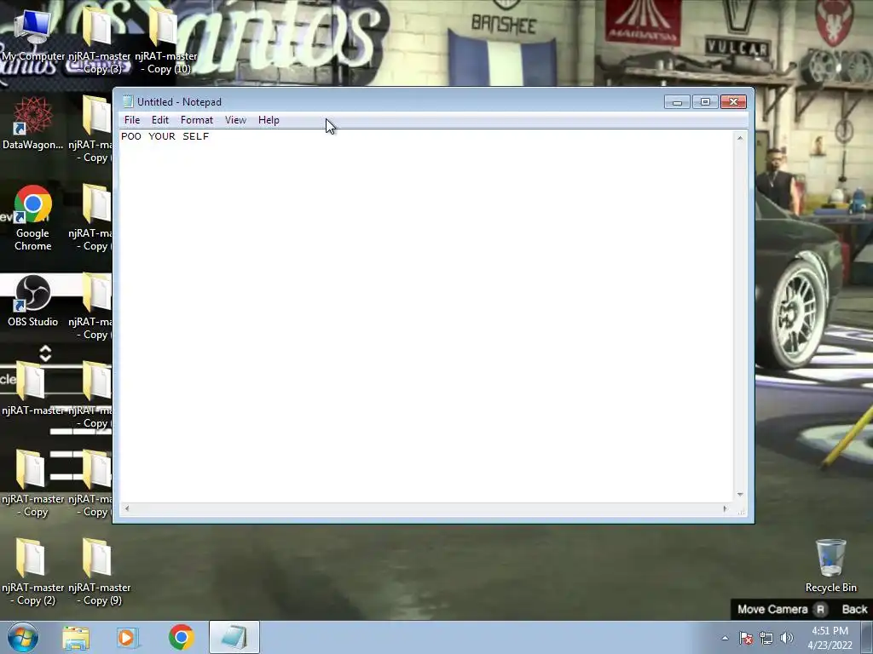This screenshot has height=654, width=873.
Task: Select the Recycle Bin icon
Action: point(830,565)
